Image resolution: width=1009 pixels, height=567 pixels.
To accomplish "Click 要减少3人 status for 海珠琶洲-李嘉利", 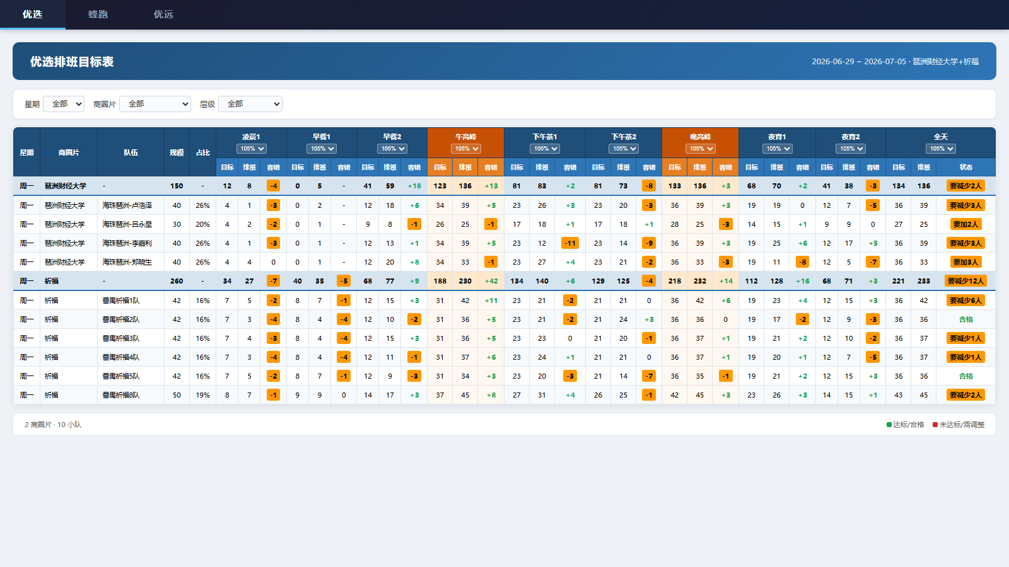I will (966, 243).
